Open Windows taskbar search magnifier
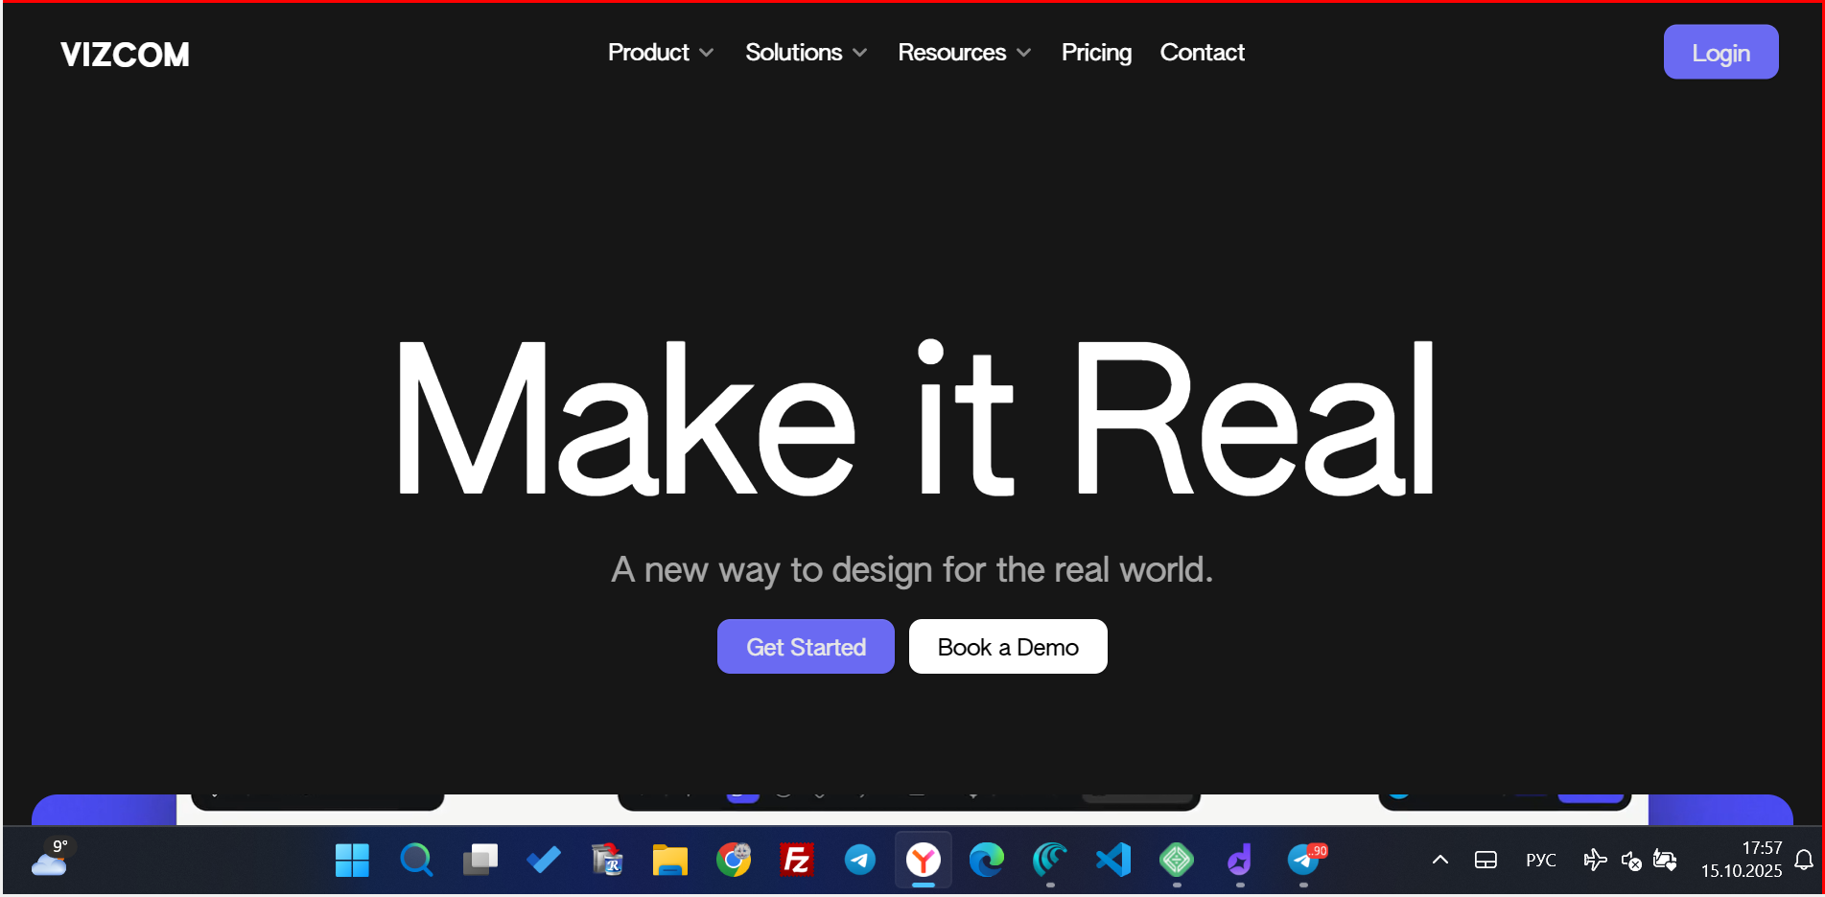 click(415, 860)
